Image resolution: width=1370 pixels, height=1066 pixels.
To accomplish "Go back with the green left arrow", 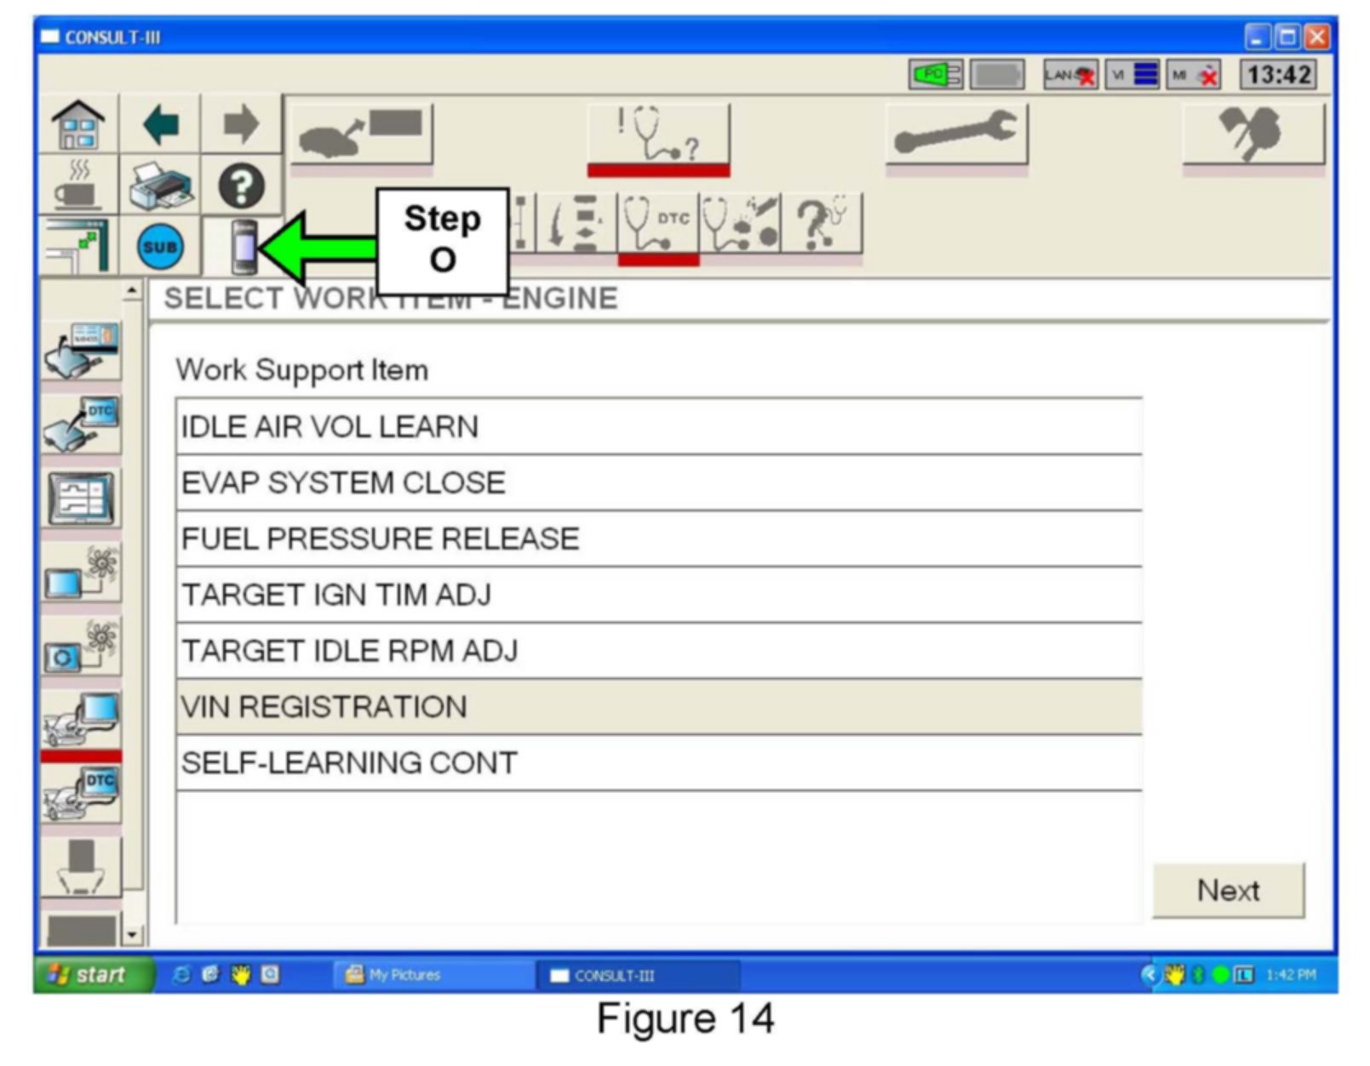I will tap(160, 126).
